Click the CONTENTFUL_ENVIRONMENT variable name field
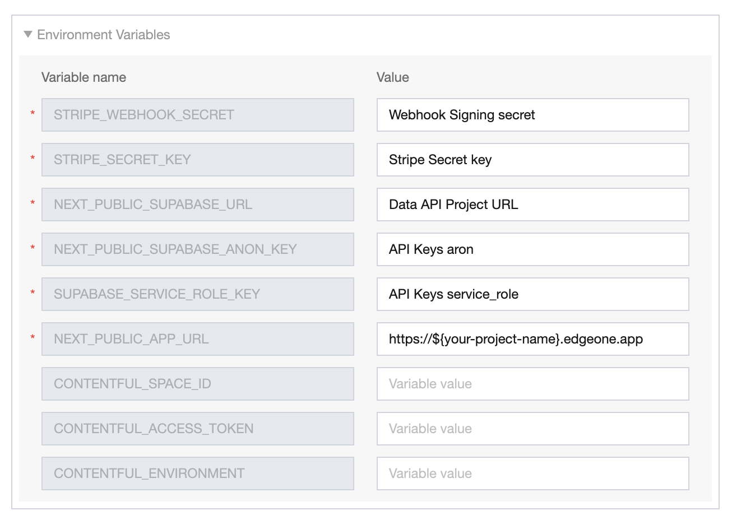Image resolution: width=732 pixels, height=520 pixels. pos(197,473)
